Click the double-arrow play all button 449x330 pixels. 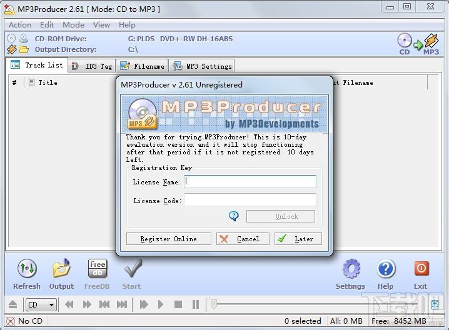(144, 304)
